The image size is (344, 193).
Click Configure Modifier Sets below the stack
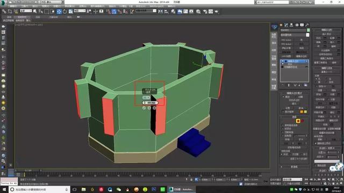tap(306, 85)
